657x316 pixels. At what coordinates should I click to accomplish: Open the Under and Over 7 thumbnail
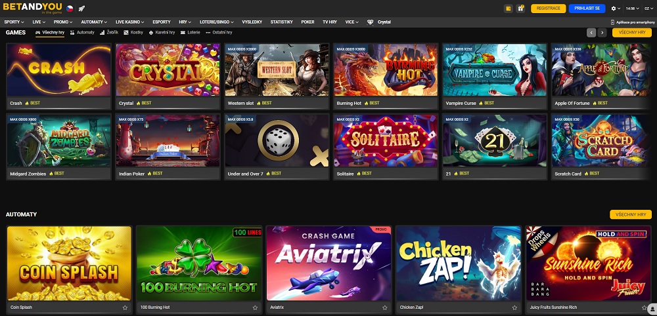pyautogui.click(x=277, y=140)
